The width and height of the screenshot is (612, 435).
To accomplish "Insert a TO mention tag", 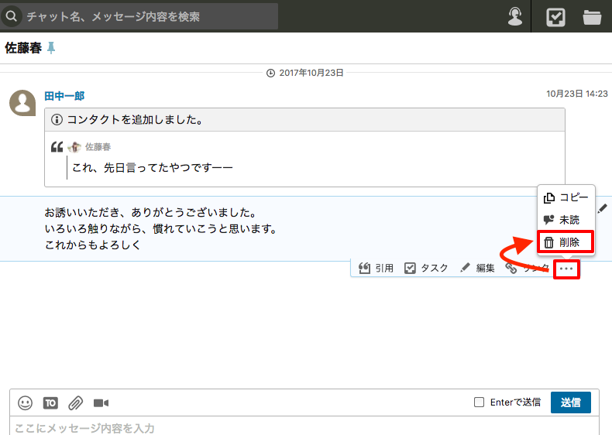I will (50, 402).
